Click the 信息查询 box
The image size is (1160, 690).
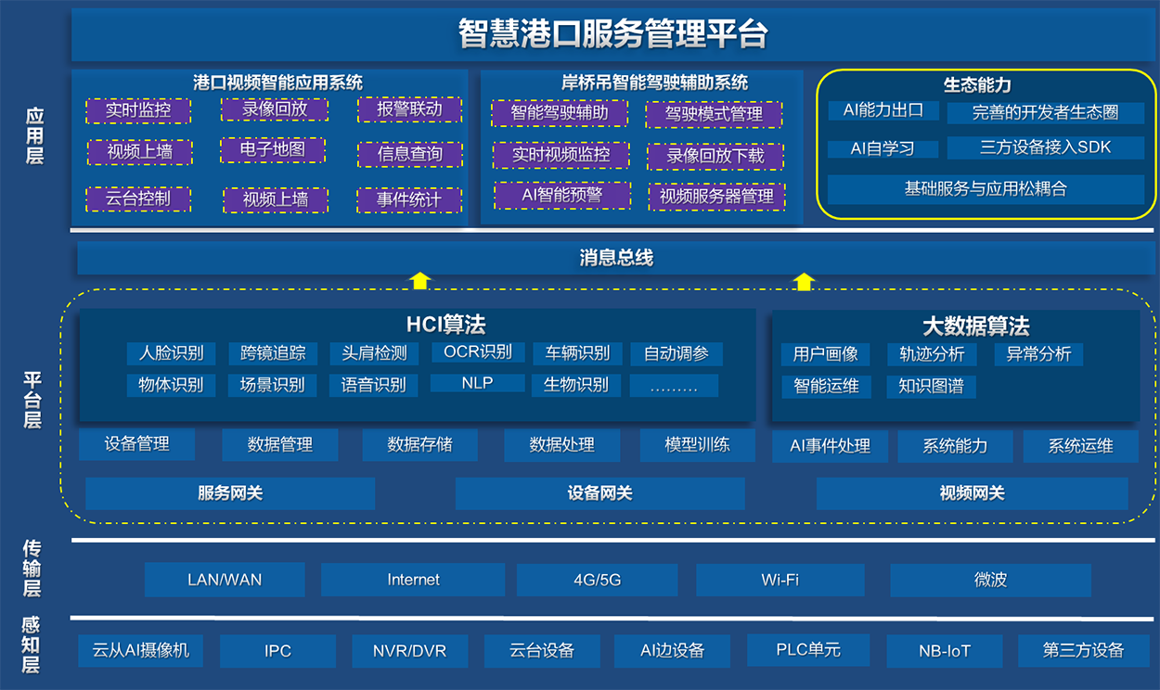pos(409,154)
